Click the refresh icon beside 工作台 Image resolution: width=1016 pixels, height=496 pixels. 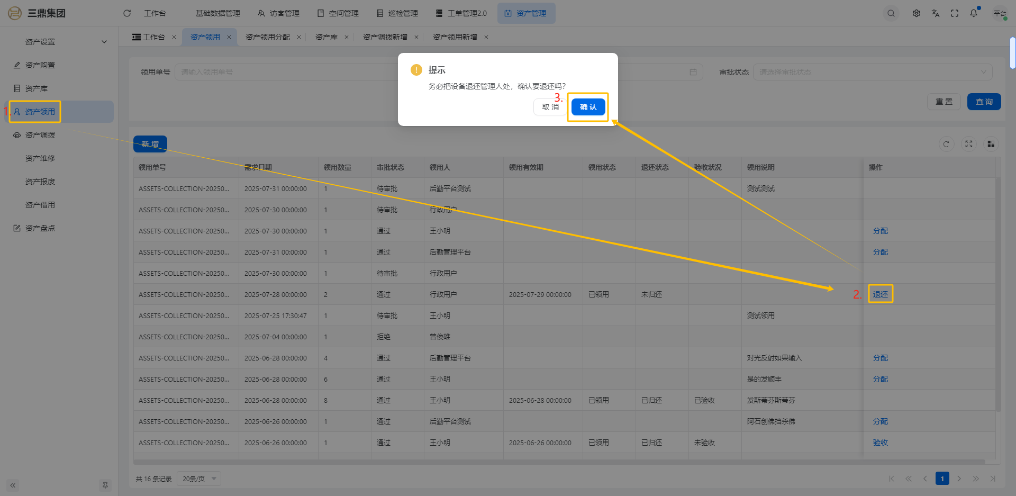tap(127, 13)
